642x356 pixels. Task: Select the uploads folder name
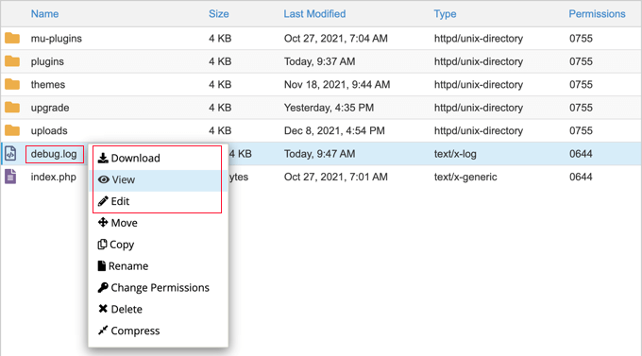49,130
